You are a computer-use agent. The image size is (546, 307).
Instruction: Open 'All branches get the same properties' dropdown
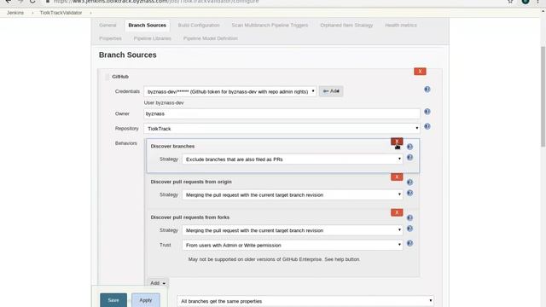coord(305,301)
